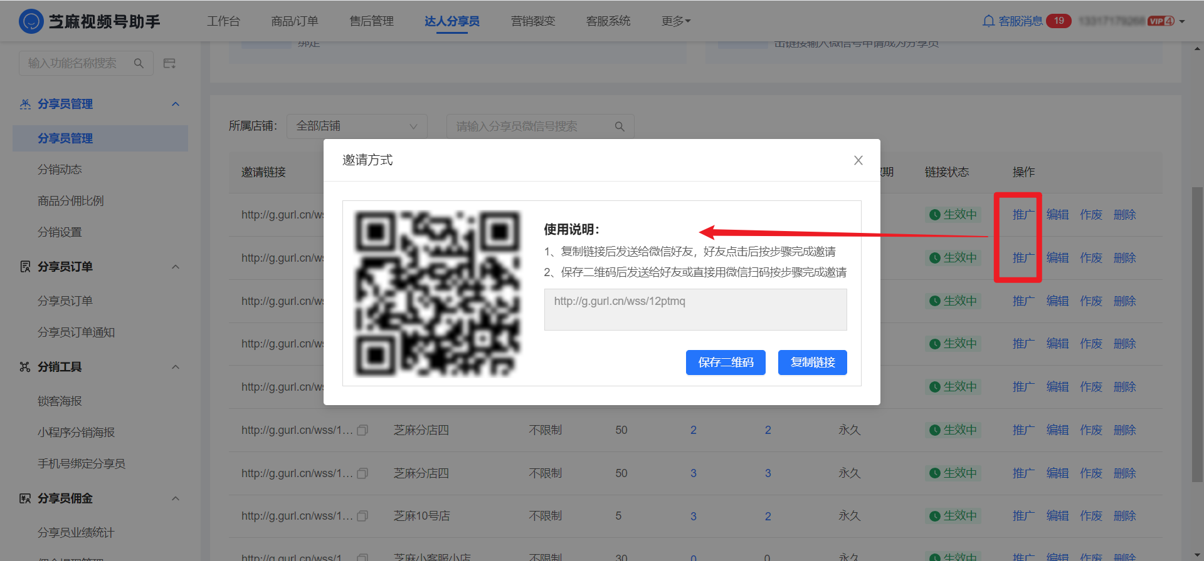This screenshot has width=1204, height=561.
Task: Open 小程序分销海报 in sidebar
Action: [x=76, y=433]
